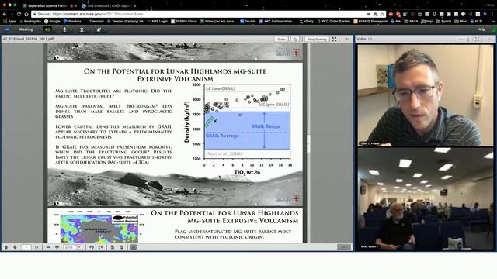Open the share pod options menu
497x279 pixels.
(x=347, y=40)
